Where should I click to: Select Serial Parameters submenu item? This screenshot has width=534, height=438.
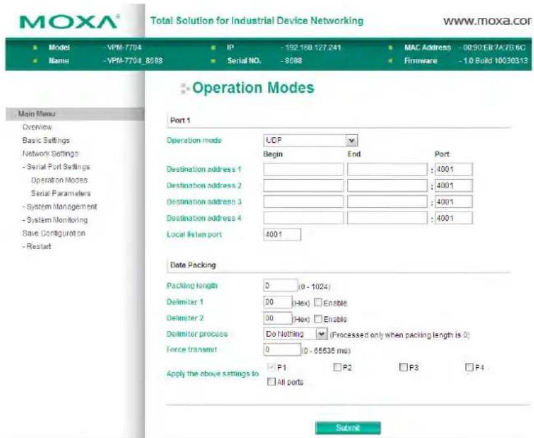[x=61, y=193]
